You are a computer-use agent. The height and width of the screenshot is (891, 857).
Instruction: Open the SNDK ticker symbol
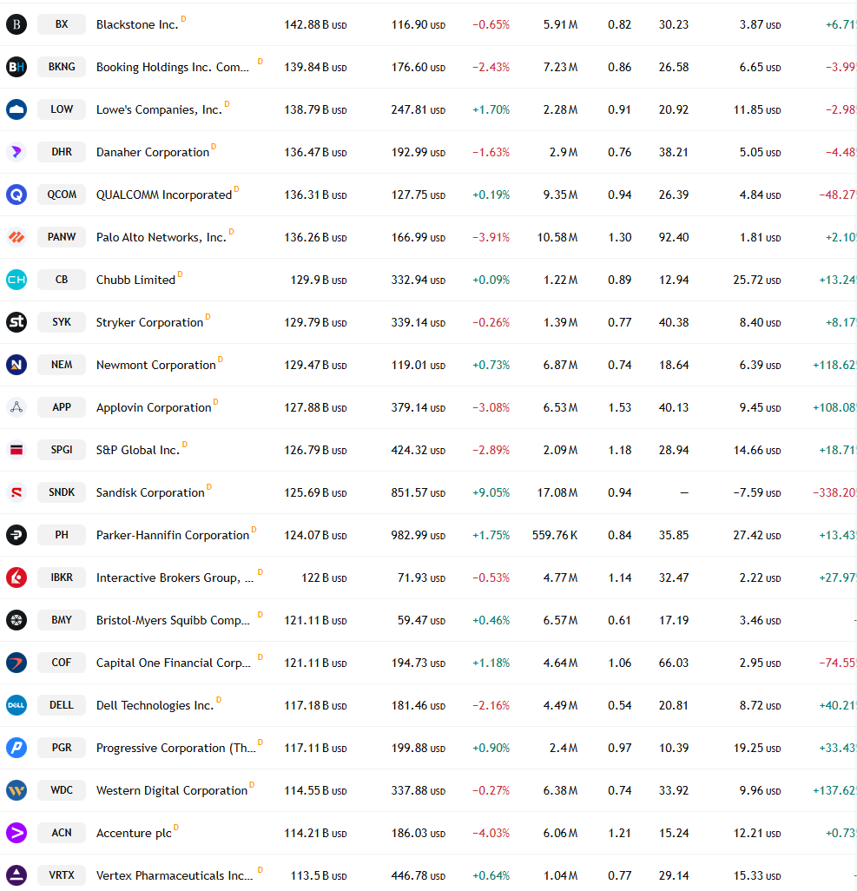(x=62, y=492)
